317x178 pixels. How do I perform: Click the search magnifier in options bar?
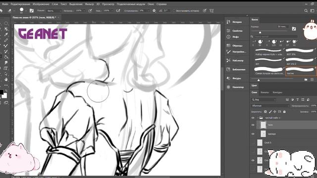[x=306, y=11]
